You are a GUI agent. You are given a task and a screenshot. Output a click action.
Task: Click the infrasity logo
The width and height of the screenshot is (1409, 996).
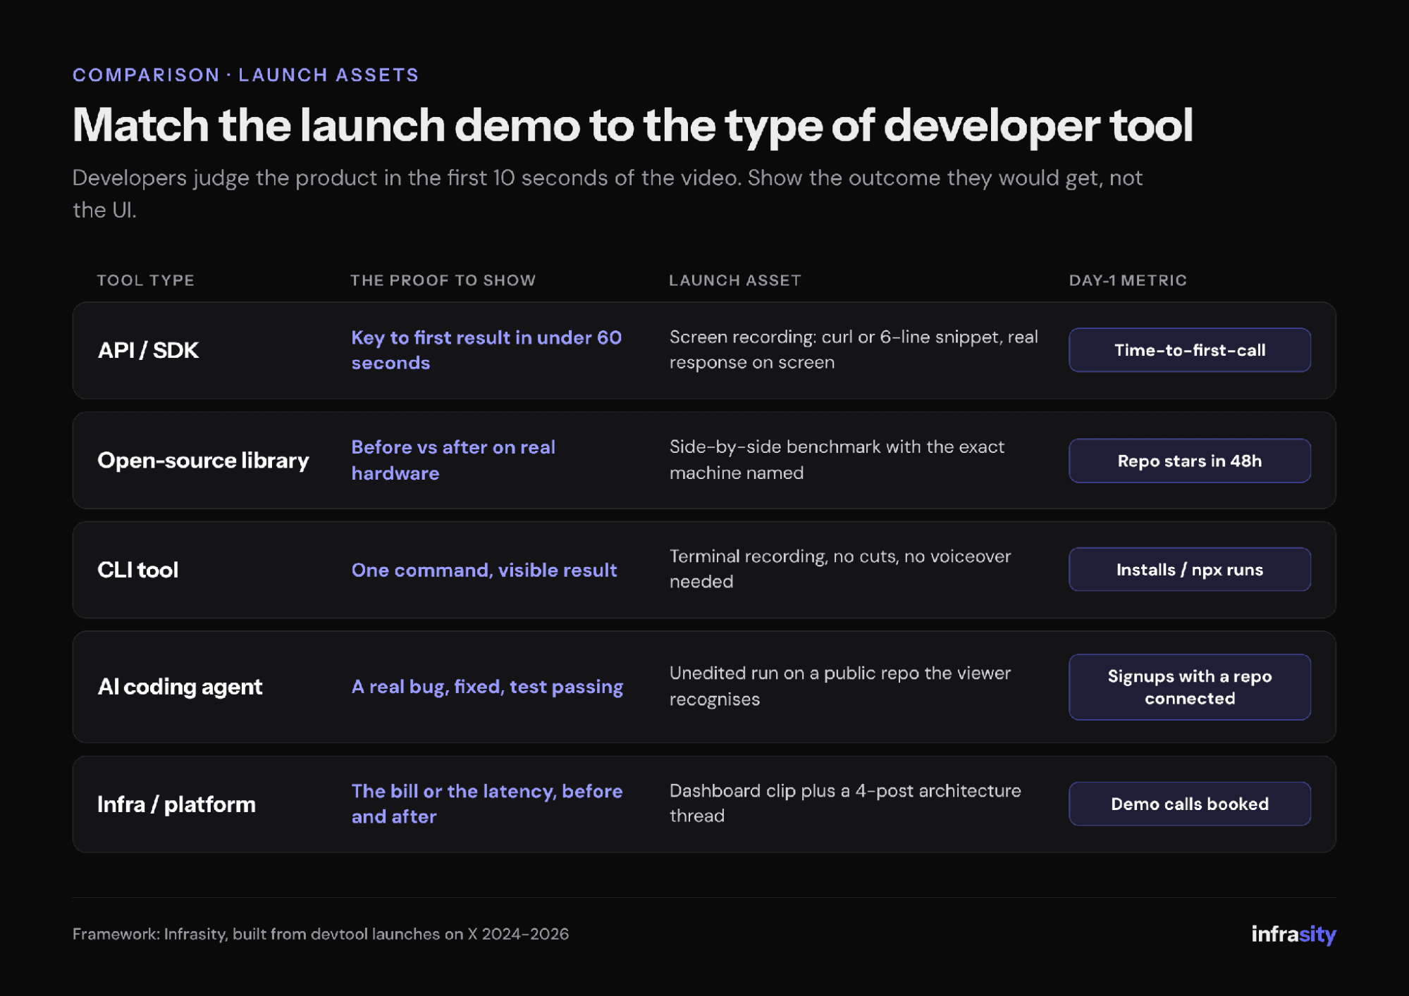pyautogui.click(x=1293, y=934)
